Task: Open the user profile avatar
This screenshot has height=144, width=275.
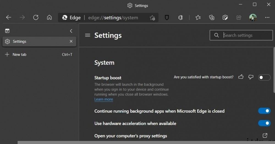Action: [253, 18]
